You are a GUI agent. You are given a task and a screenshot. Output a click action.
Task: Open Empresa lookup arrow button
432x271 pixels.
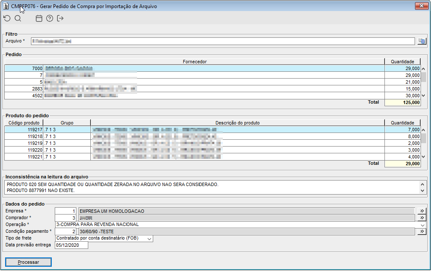(421, 211)
